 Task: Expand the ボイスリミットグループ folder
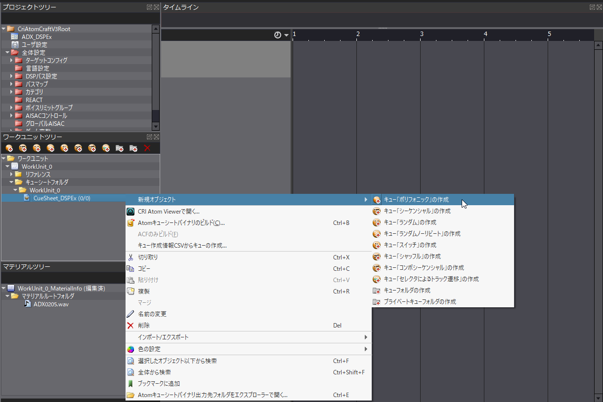pos(11,108)
